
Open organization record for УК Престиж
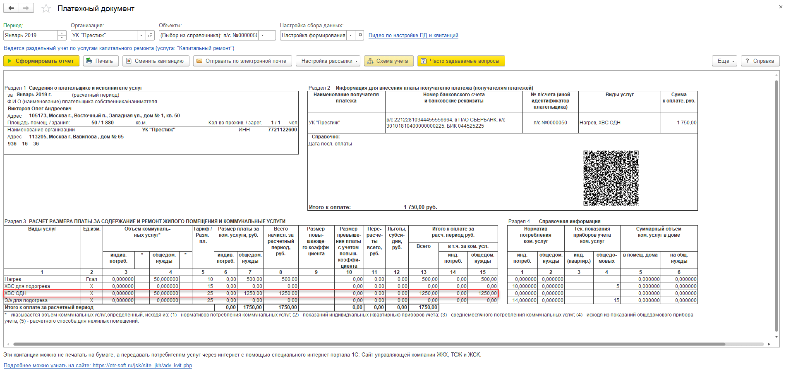coord(151,36)
